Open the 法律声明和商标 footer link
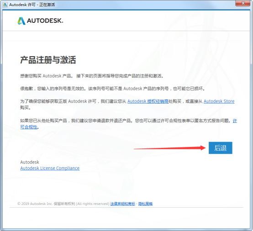 123,204
